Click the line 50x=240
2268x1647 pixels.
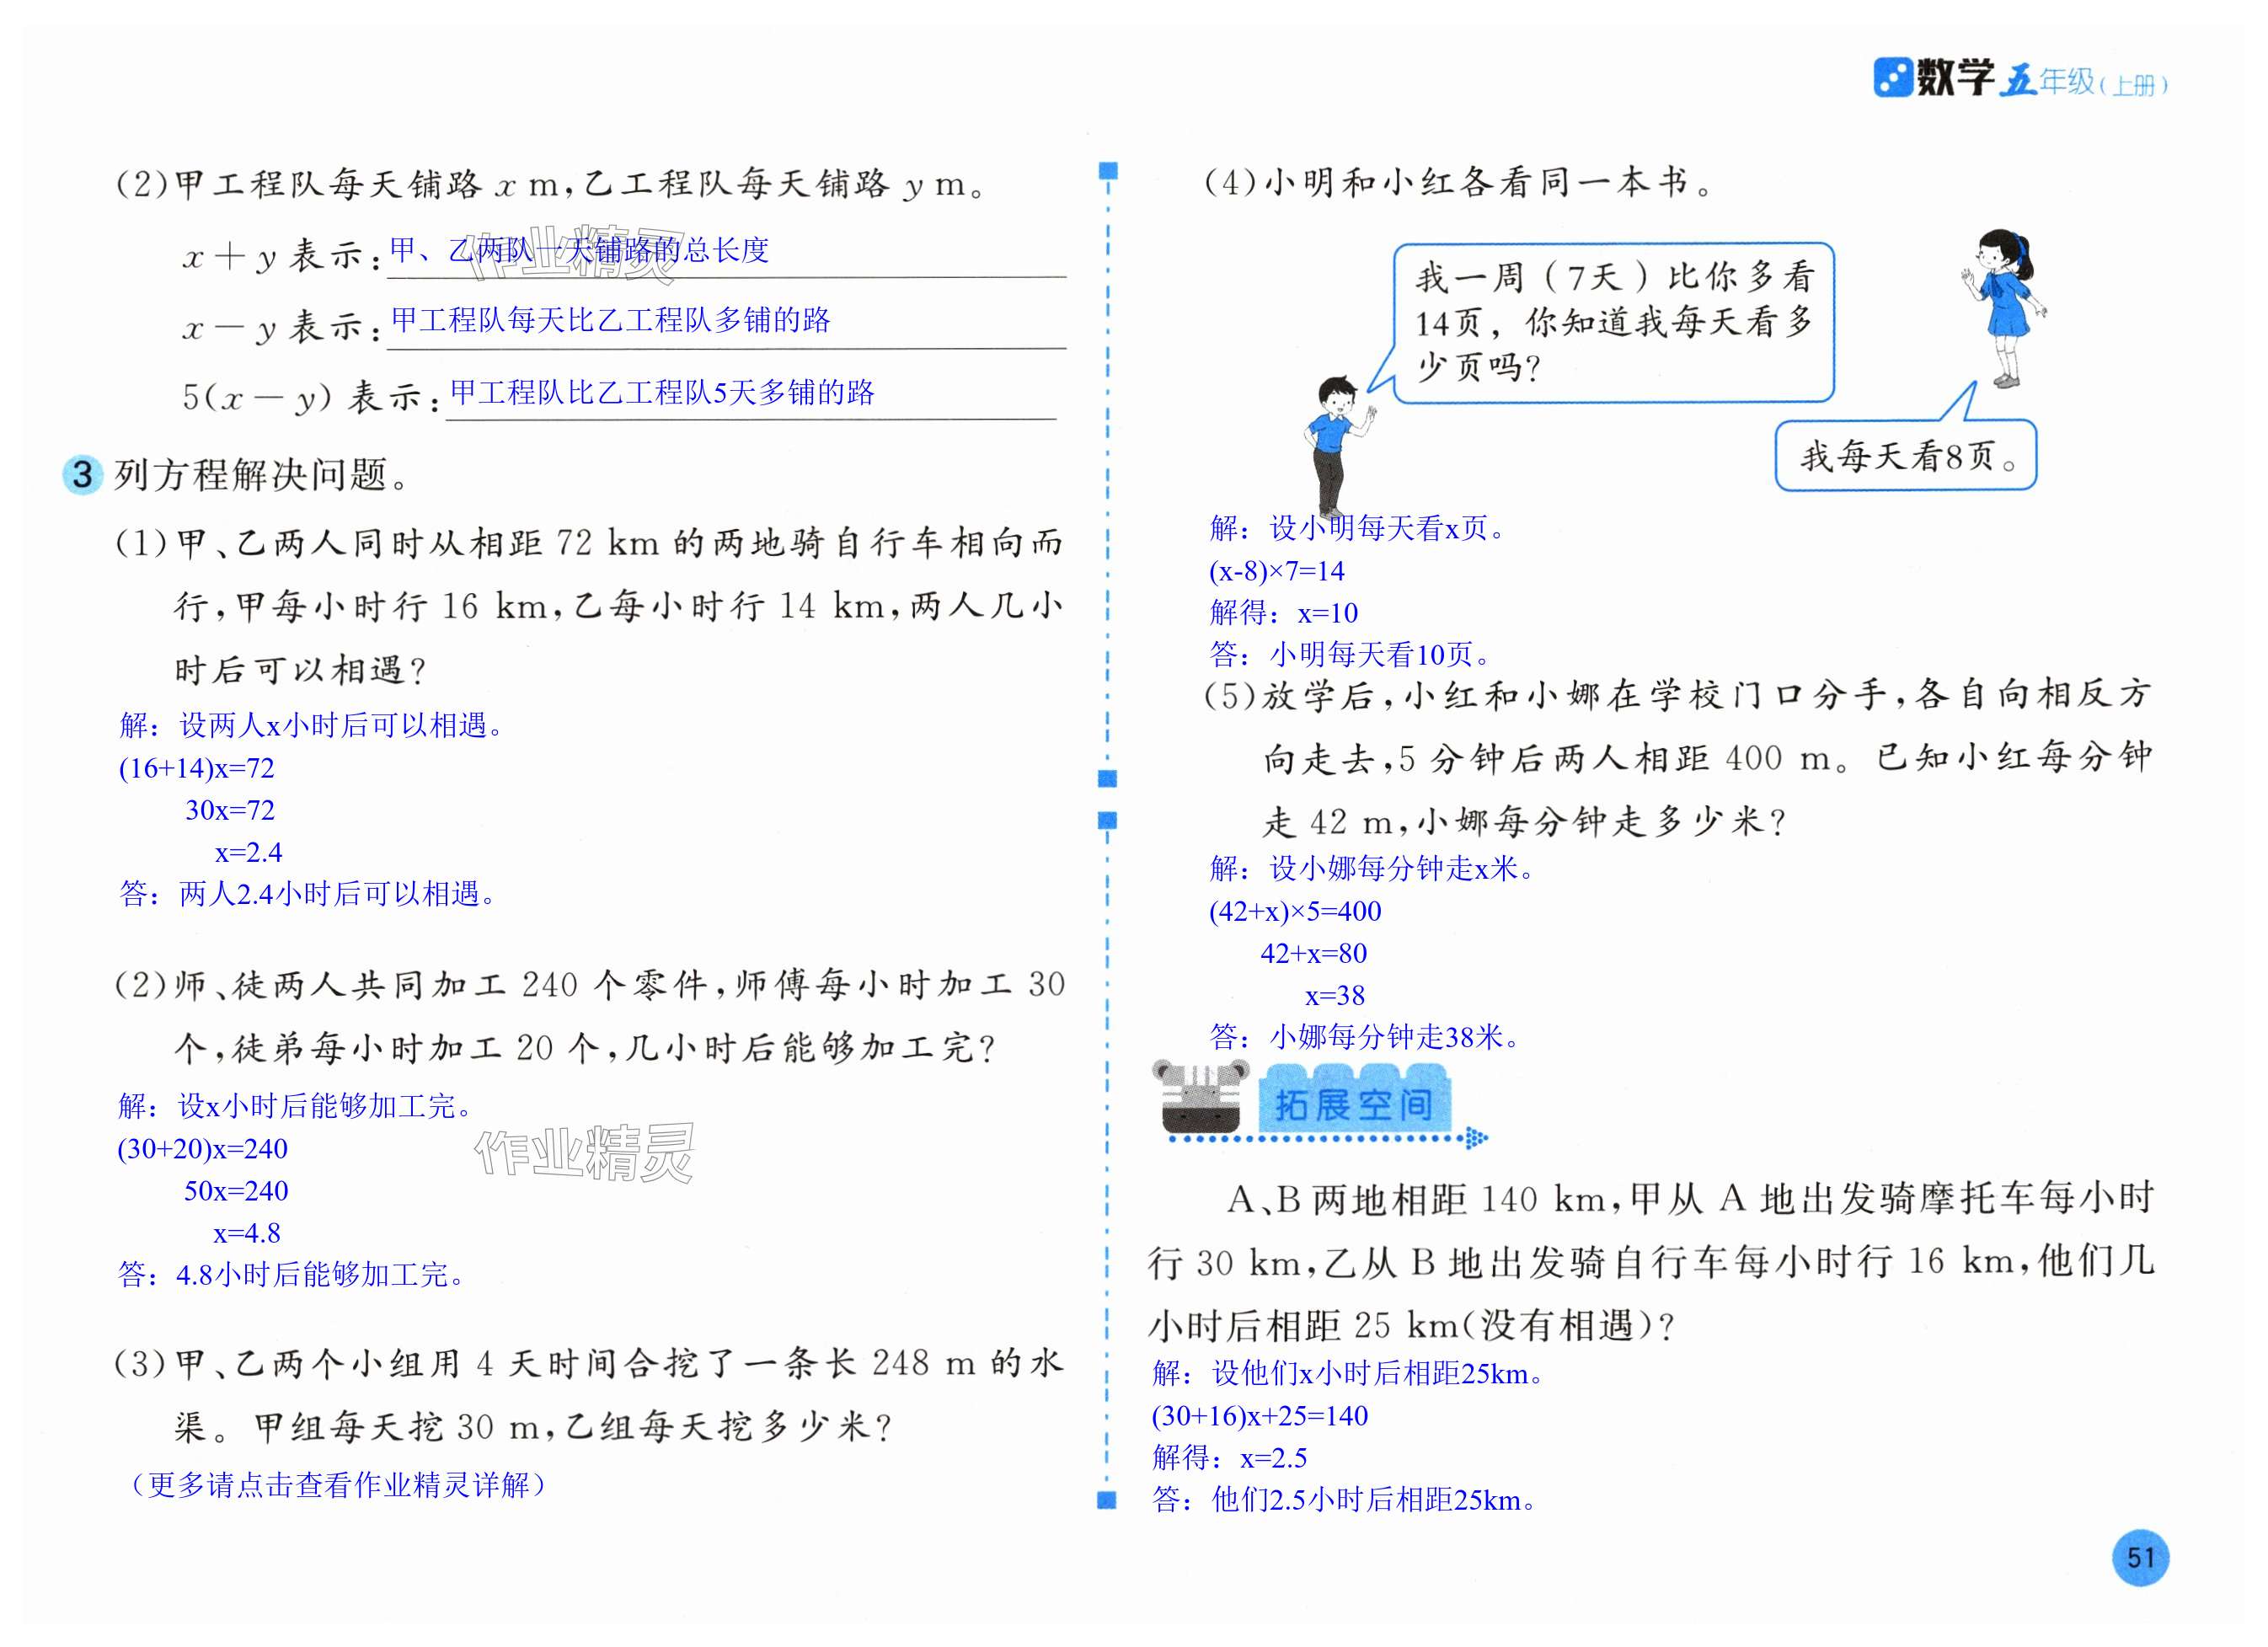pyautogui.click(x=236, y=1191)
